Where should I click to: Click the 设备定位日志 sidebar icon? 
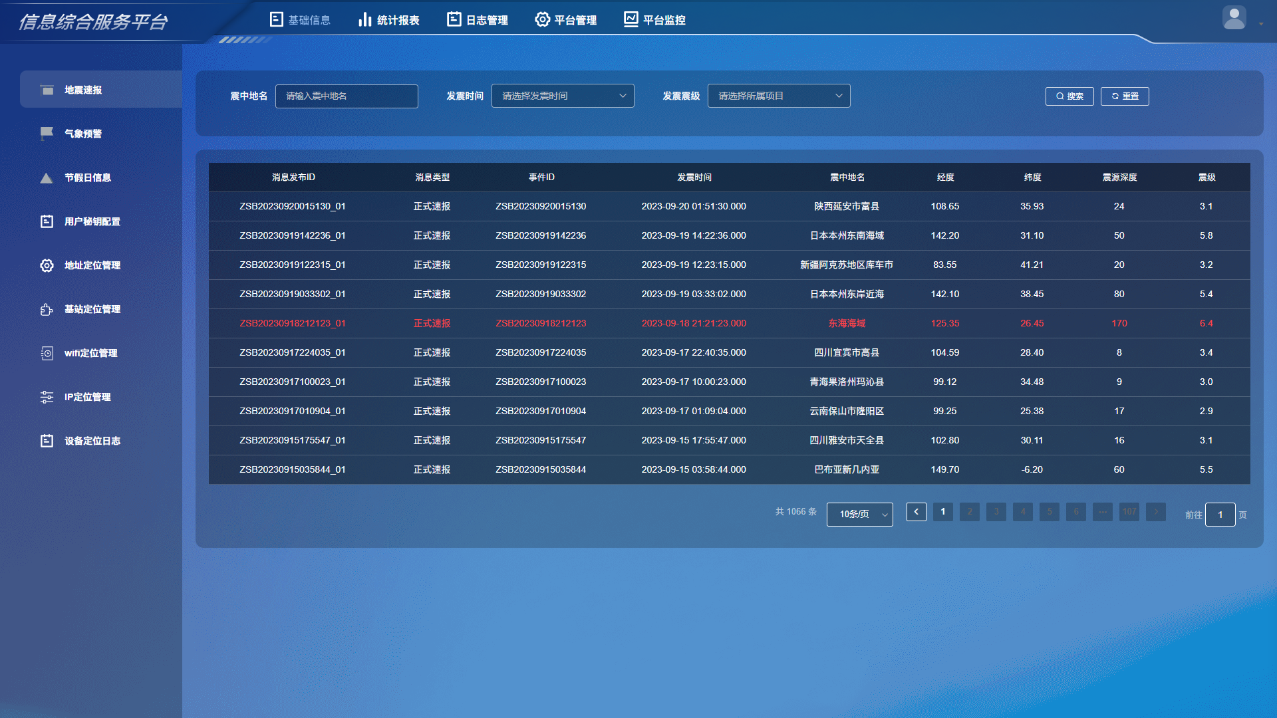click(x=47, y=441)
